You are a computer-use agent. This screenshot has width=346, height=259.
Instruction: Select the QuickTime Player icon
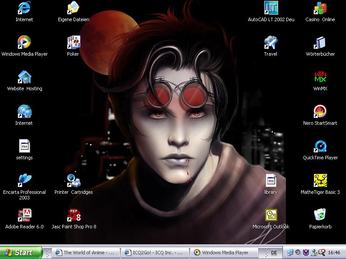[320, 146]
